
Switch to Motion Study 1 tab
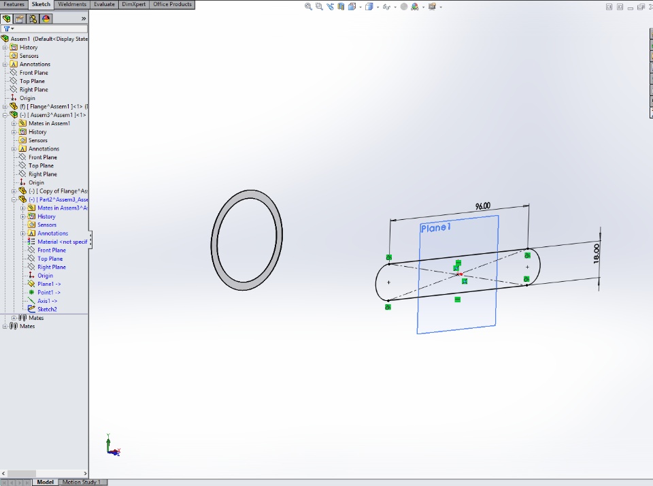[82, 482]
